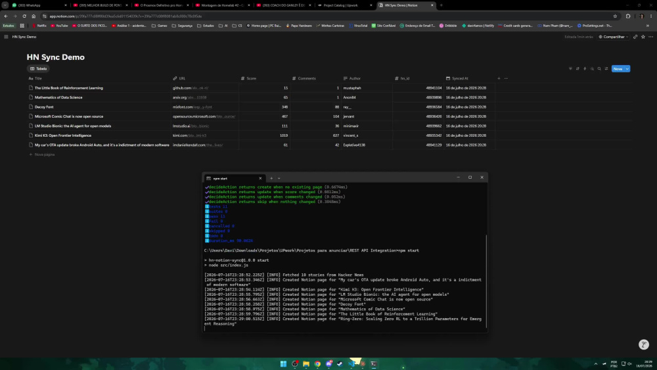Open the Segurança bookmarks folder
Viewport: 657px width, 370px height.
click(x=182, y=26)
